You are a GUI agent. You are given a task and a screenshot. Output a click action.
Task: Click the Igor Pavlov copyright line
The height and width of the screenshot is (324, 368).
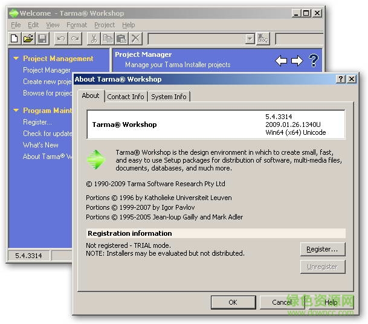click(140, 207)
